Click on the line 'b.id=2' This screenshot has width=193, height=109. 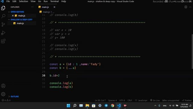[x=55, y=75]
